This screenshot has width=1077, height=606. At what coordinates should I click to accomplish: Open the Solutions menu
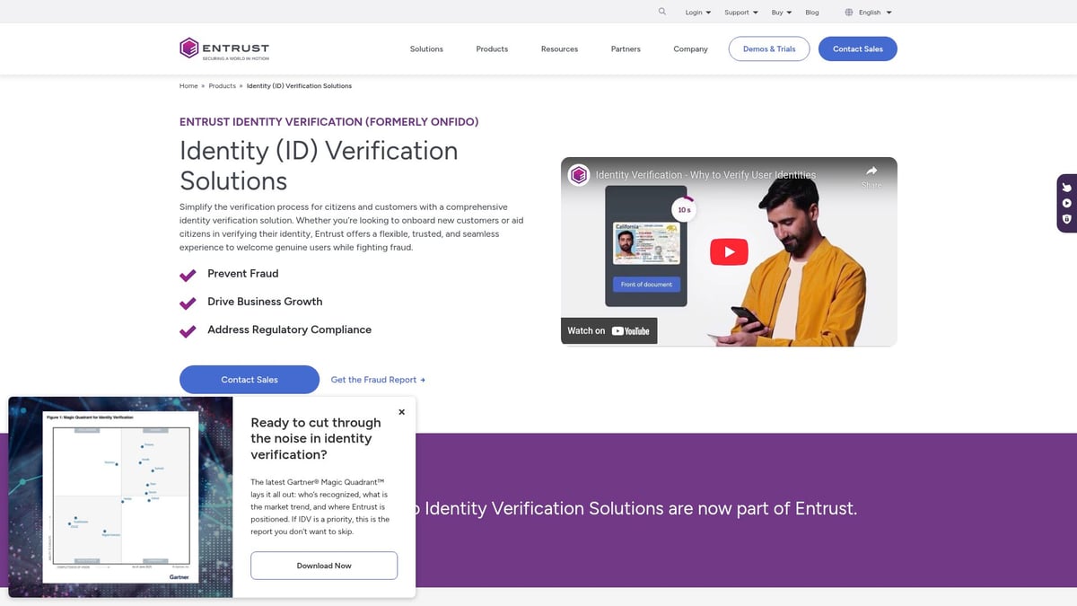click(426, 49)
